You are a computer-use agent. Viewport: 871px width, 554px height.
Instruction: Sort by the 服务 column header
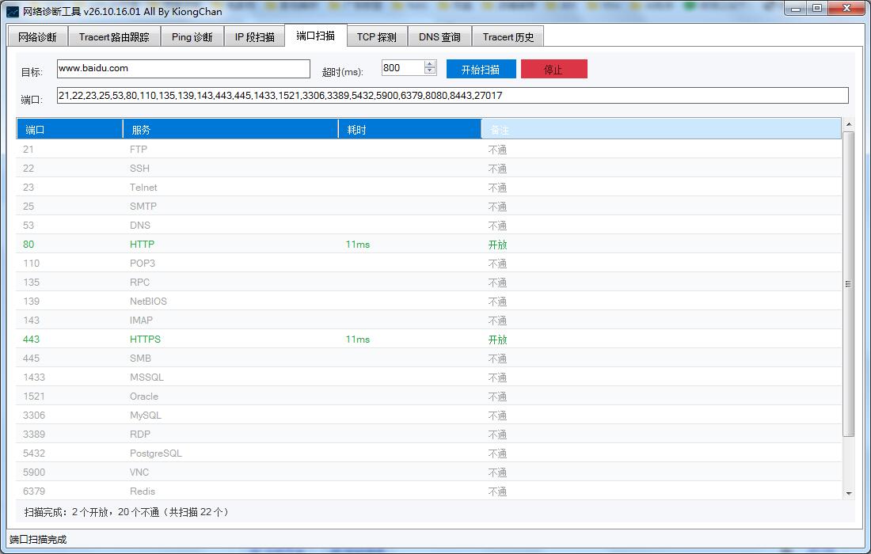coord(230,129)
